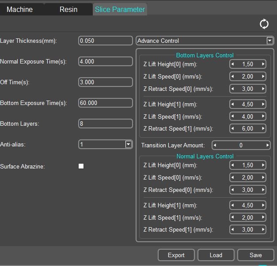This screenshot has width=277, height=266.
Task: Decrease Bottom Z Lift Height[1] left arrow
Action: pyautogui.click(x=233, y=105)
